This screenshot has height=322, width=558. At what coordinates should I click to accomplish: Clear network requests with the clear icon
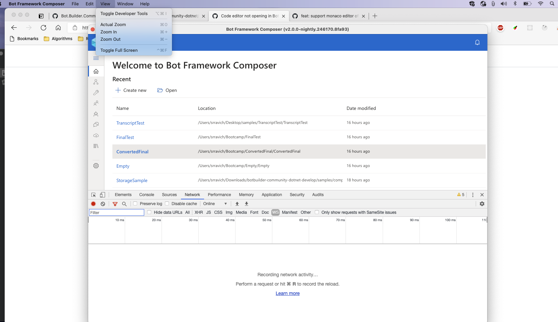(x=103, y=204)
